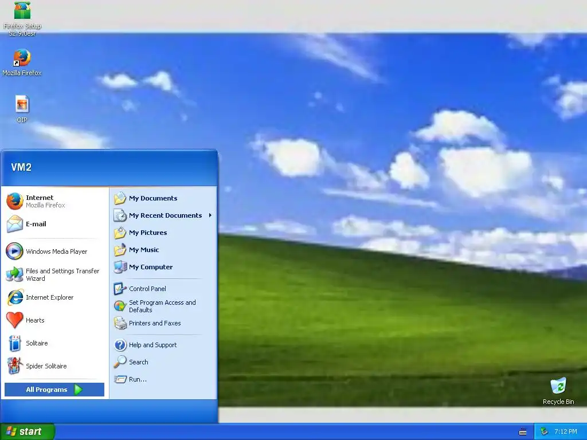The width and height of the screenshot is (587, 440).
Task: Click the 7:12 PM clock
Action: coord(566,431)
